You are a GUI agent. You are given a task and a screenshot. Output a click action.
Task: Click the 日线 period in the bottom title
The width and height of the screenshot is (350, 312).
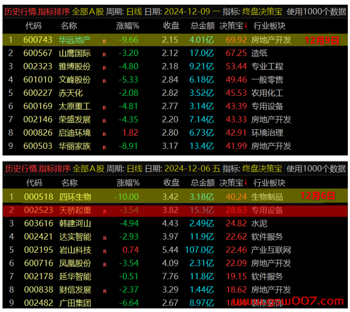click(x=135, y=169)
